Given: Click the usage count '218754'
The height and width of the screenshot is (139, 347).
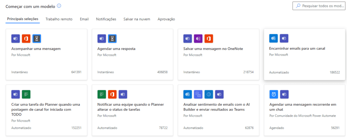Looking at the screenshot, I should pyautogui.click(x=248, y=72).
